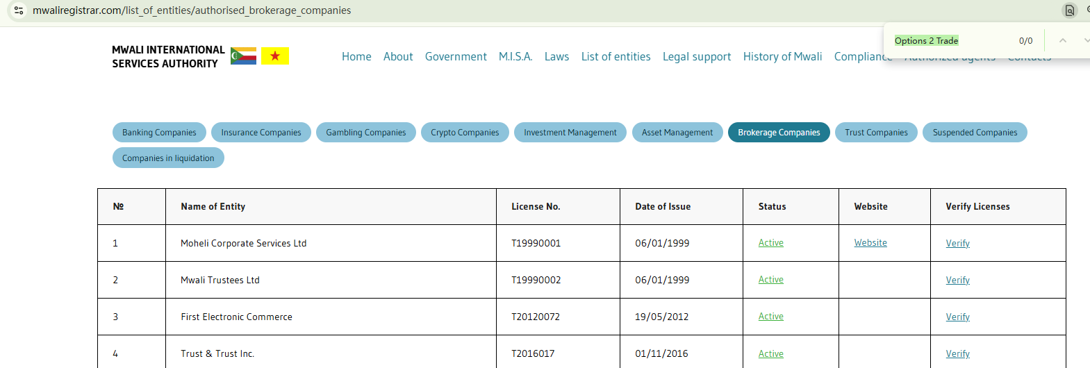Open the Home menu item

click(356, 57)
